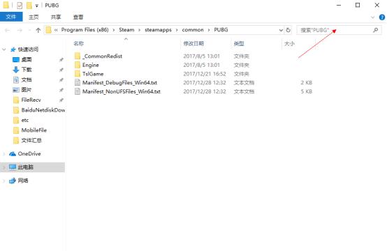Viewport: 387px width, 251px height.
Task: Open 文件汇总 folder in navigation pane
Action: tap(31, 140)
